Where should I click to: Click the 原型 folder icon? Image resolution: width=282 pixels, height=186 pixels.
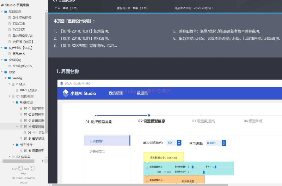[6, 72]
